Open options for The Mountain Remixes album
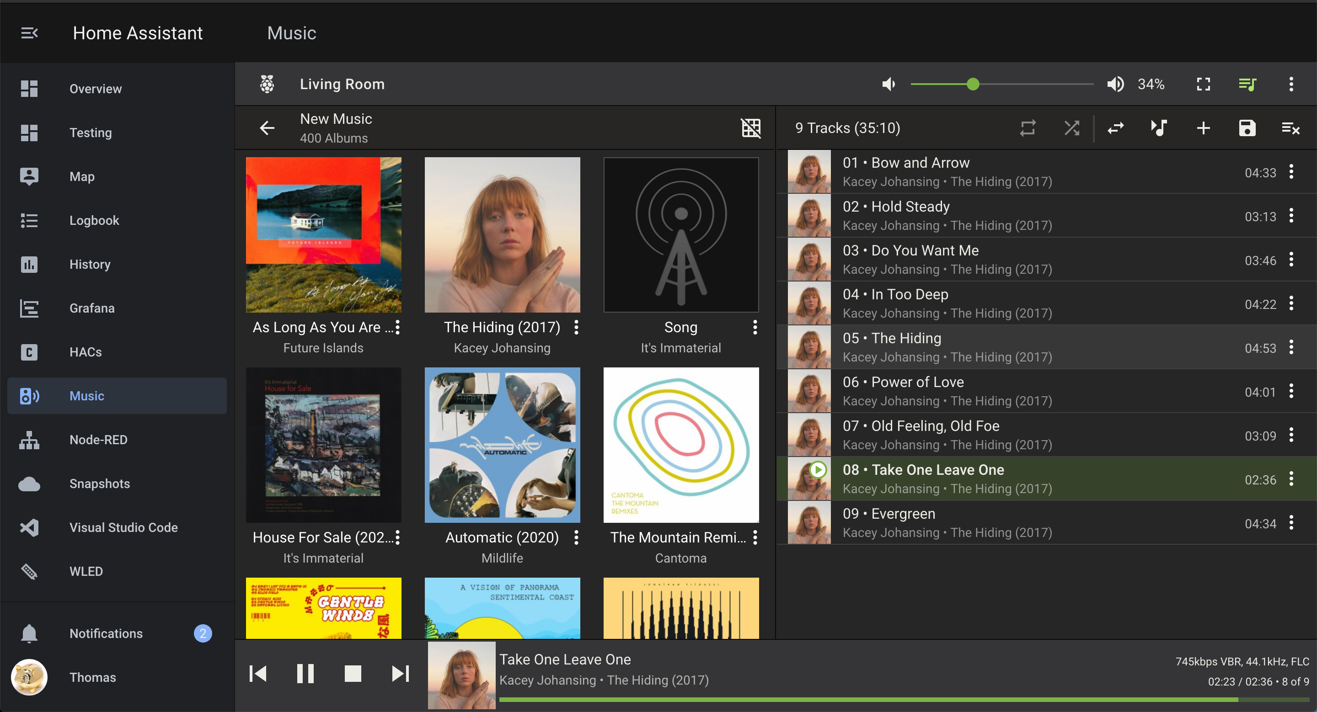 point(755,537)
